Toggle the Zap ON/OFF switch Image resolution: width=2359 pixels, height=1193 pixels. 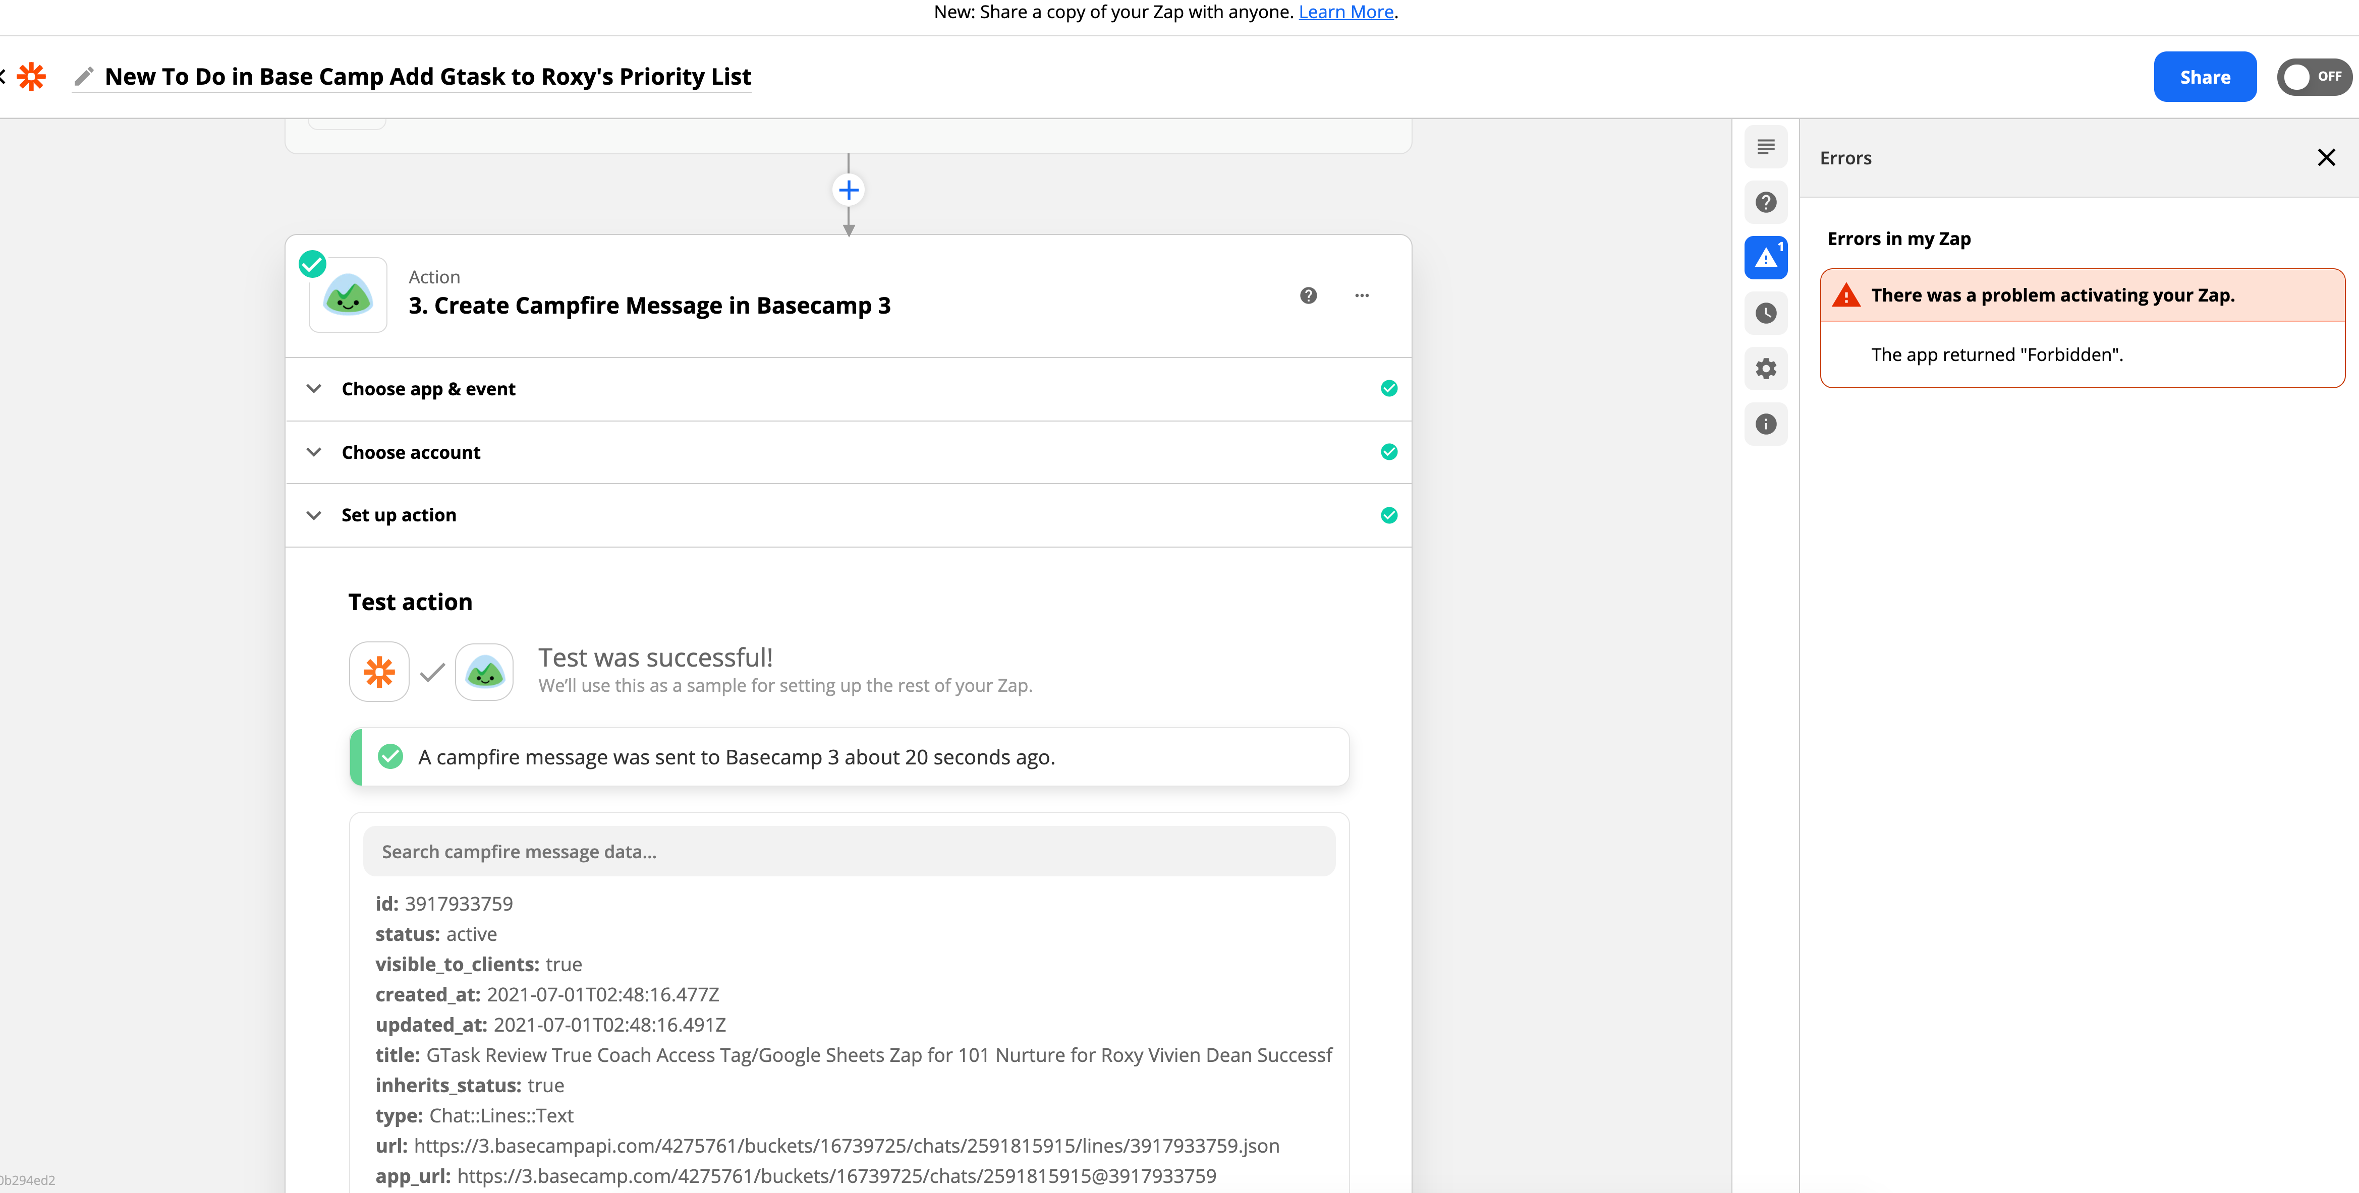coord(2314,77)
